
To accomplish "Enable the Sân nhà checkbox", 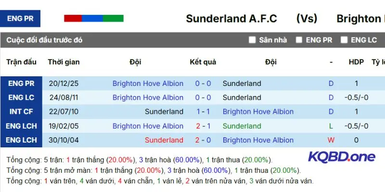I will [x=252, y=40].
